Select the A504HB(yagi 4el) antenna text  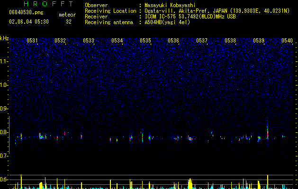pyautogui.click(x=167, y=22)
